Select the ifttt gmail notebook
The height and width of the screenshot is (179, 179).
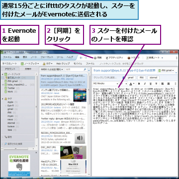coord(13,81)
